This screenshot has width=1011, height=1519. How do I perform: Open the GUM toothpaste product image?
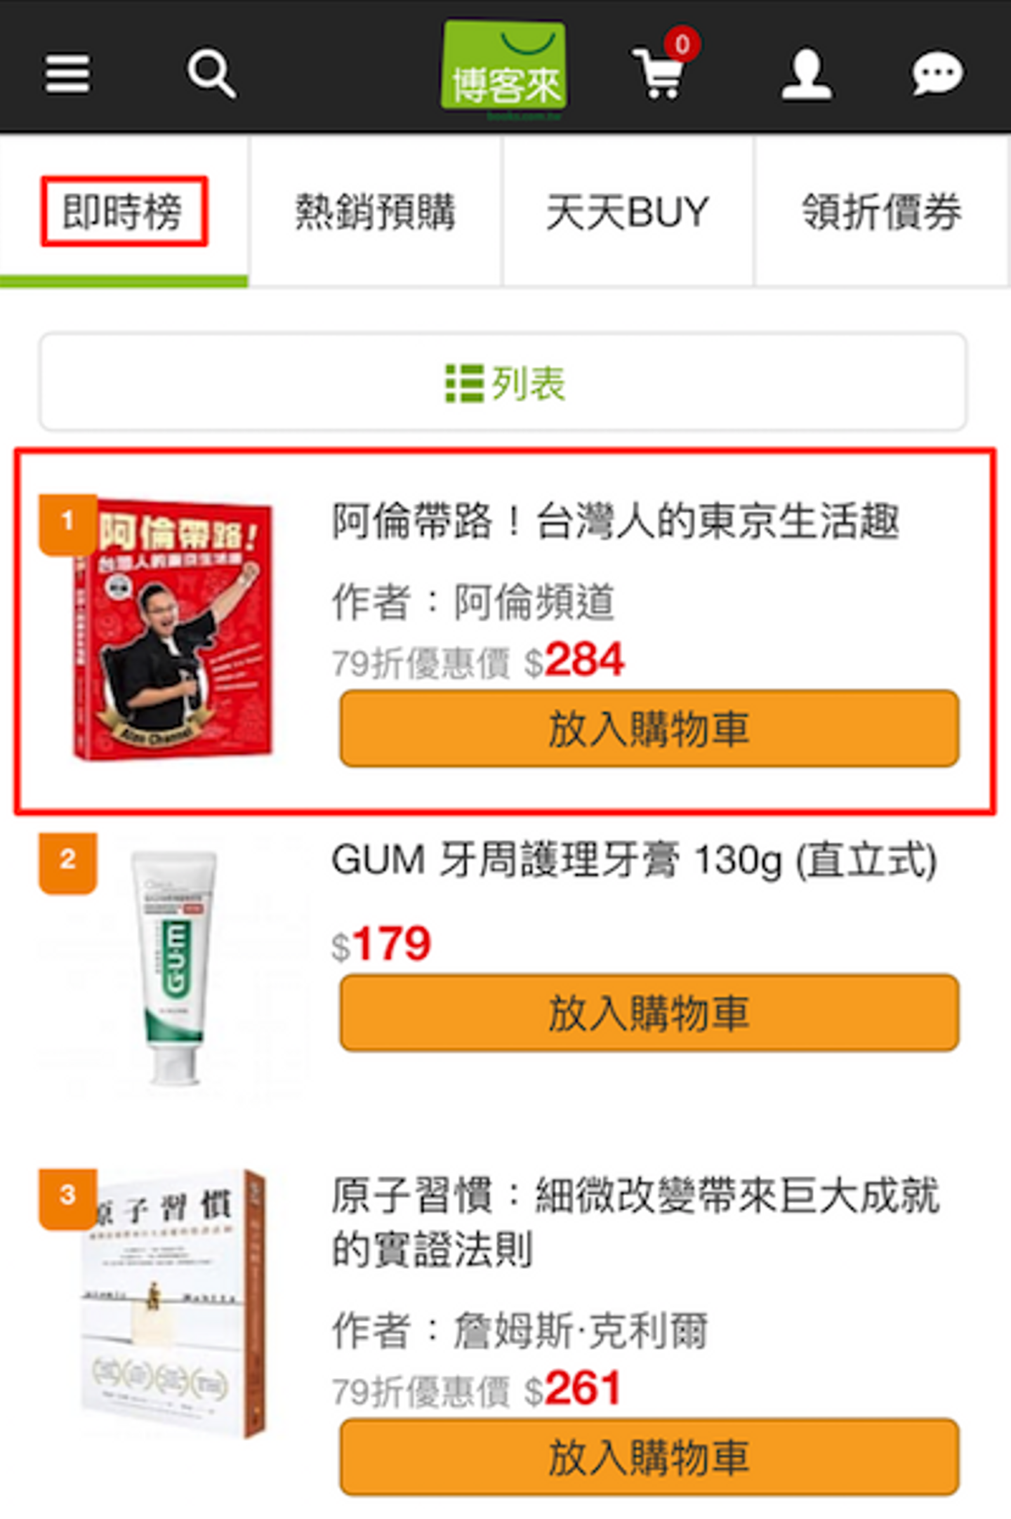[x=173, y=967]
